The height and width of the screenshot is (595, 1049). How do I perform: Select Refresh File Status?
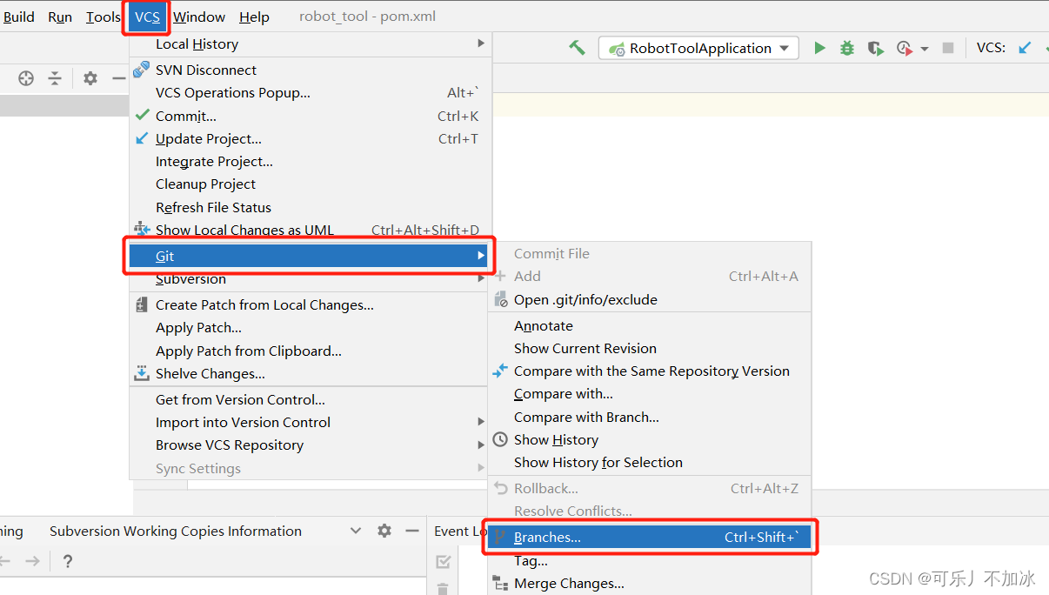coord(311,207)
